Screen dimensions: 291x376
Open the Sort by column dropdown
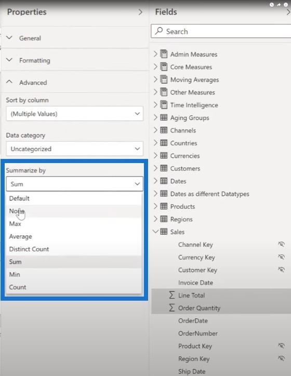[x=75, y=114]
